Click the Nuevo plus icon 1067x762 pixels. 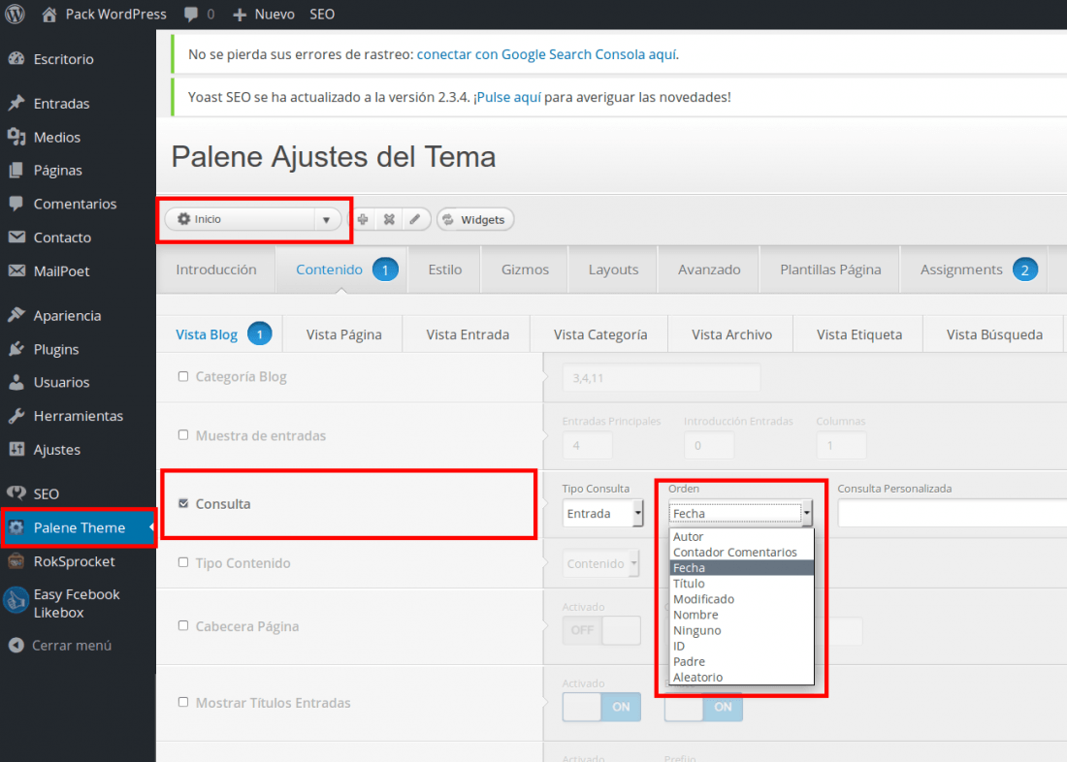(x=239, y=15)
